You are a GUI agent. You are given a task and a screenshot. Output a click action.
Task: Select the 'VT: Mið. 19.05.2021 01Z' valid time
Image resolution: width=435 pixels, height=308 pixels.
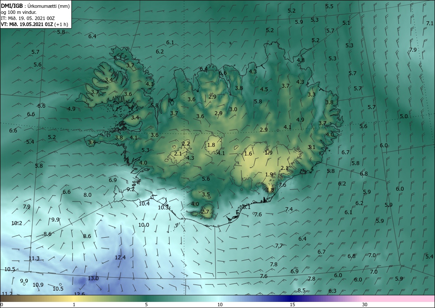pyautogui.click(x=27, y=24)
